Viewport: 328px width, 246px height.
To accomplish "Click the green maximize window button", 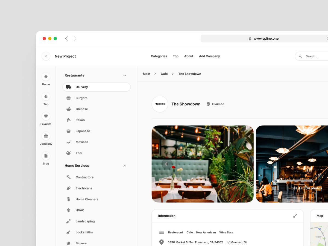I will (x=55, y=39).
